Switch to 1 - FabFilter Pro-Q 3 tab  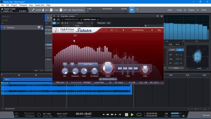point(70,20)
